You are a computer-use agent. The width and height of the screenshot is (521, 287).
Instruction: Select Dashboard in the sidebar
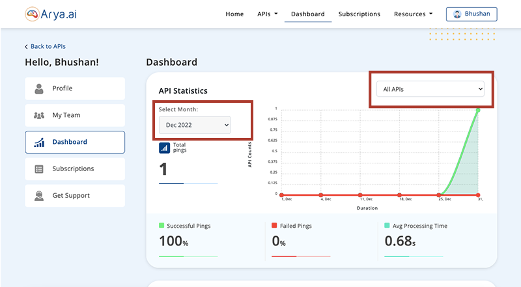(x=75, y=142)
